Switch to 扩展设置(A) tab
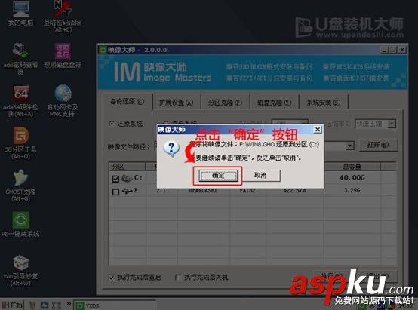The height and width of the screenshot is (310, 418). pyautogui.click(x=177, y=103)
